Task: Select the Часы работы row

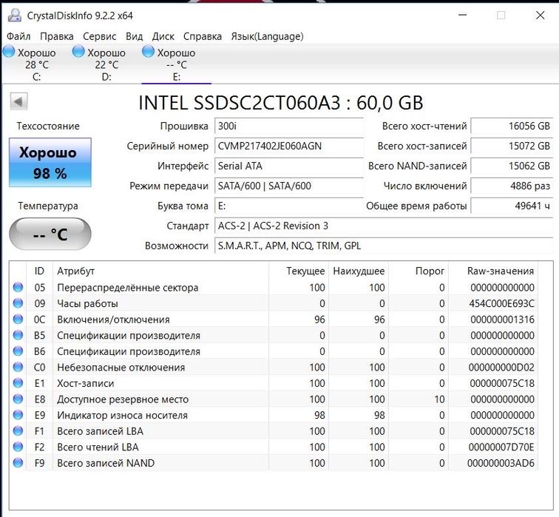Action: pyautogui.click(x=274, y=303)
